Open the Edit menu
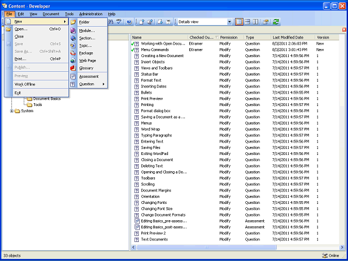The width and height of the screenshot is (348, 261). [x=21, y=14]
